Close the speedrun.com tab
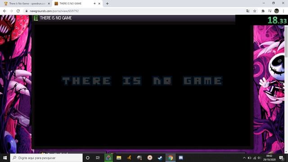288x162 pixels. (49, 4)
